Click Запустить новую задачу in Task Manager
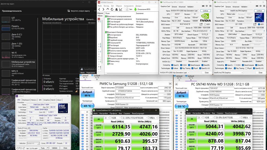Viewport: 267px width, 150px height. point(78,11)
